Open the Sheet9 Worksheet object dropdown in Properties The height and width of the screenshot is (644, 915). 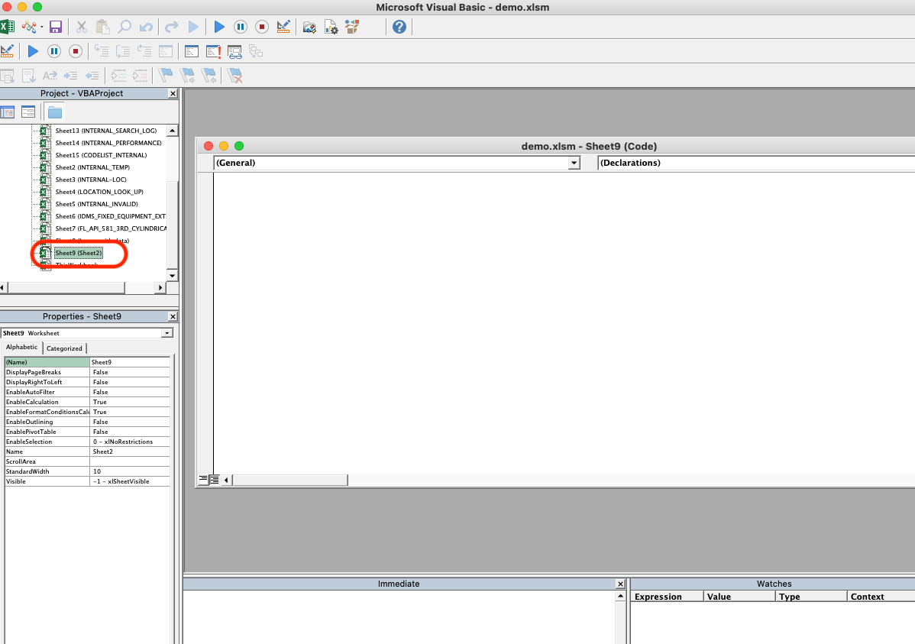[167, 333]
